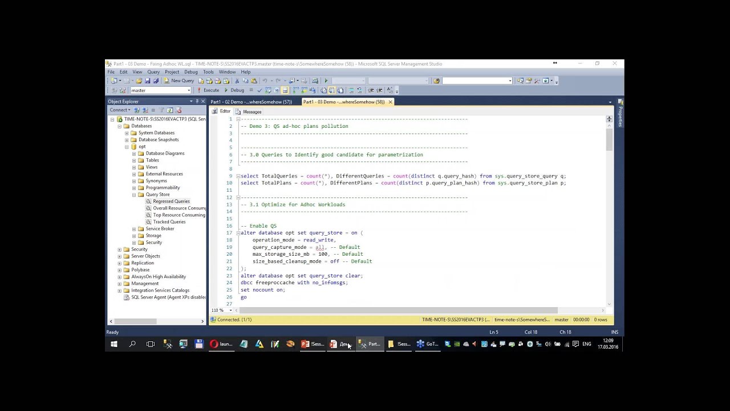
Task: Select Tracked Queries tree item
Action: [169, 222]
